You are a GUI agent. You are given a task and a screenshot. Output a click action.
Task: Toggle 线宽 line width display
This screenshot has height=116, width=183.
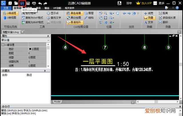coord(149,13)
